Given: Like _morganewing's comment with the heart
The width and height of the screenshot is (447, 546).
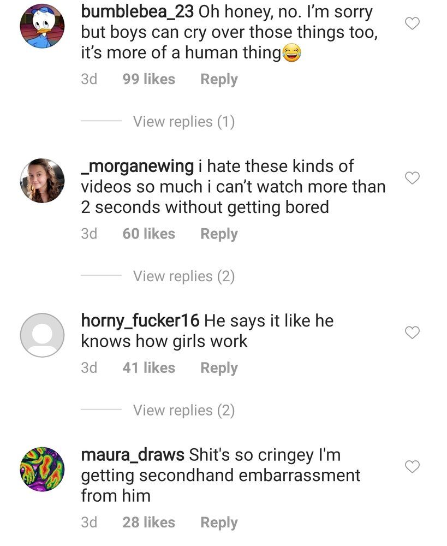Looking at the screenshot, I should (x=412, y=178).
